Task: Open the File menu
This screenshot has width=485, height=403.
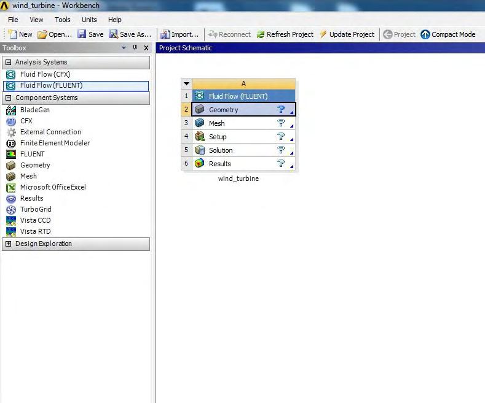Action: pyautogui.click(x=13, y=20)
